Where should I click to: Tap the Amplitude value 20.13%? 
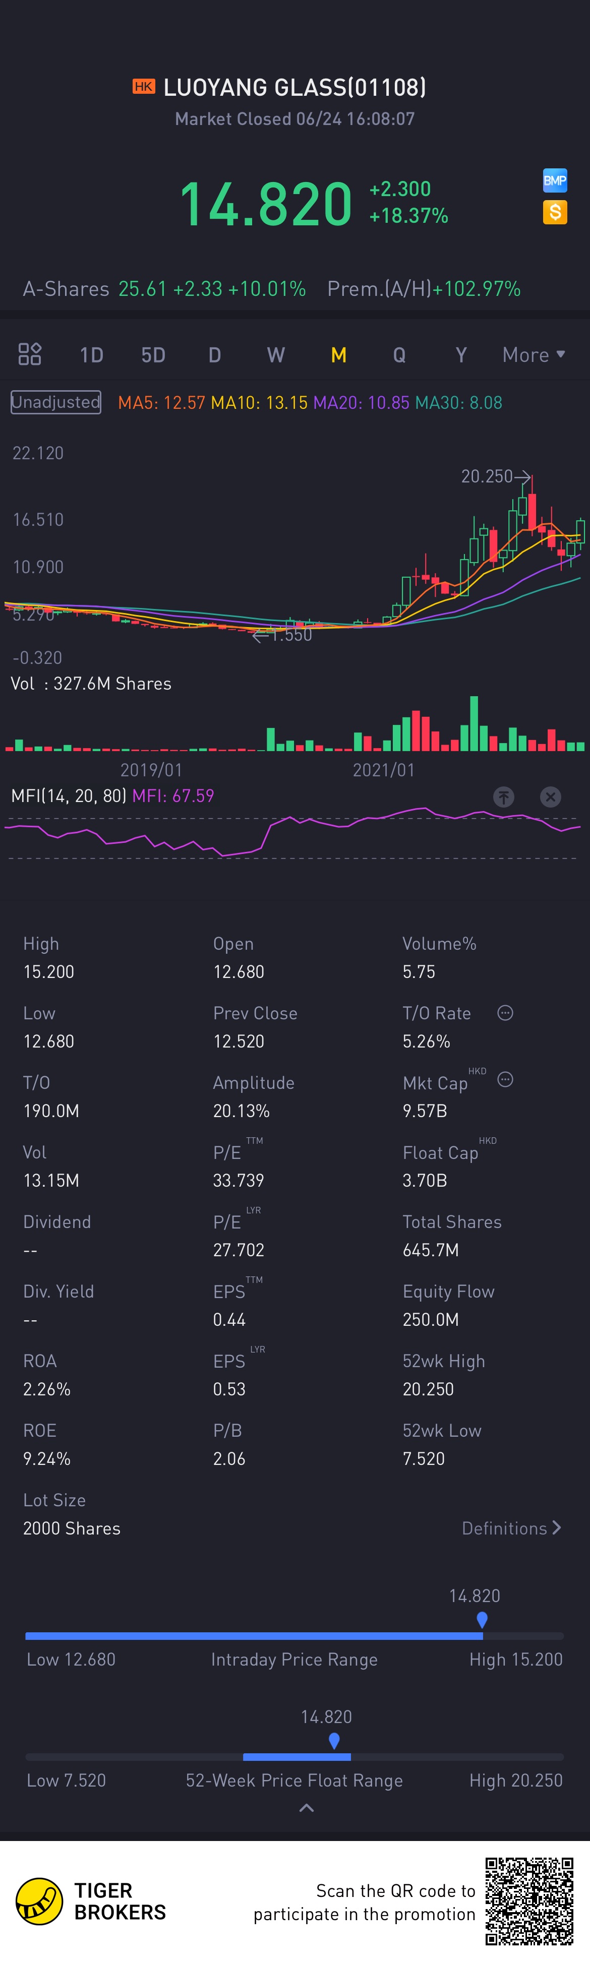[x=242, y=1111]
